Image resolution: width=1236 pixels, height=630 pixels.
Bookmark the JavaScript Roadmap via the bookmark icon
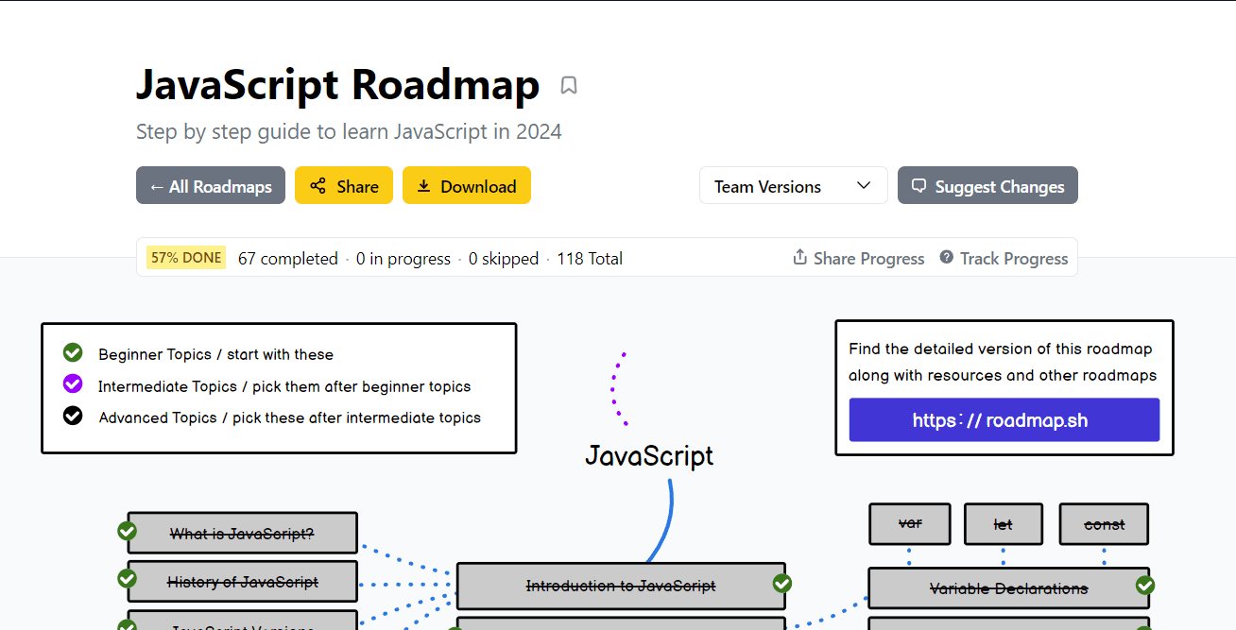pyautogui.click(x=568, y=85)
